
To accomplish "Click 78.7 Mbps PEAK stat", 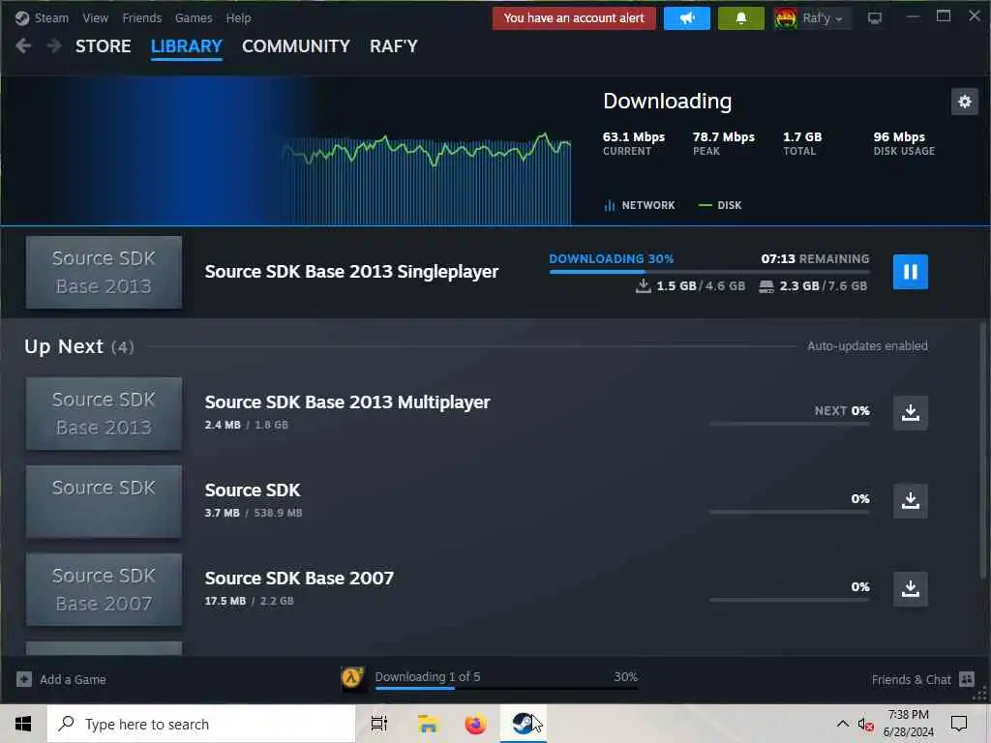I will 723,143.
